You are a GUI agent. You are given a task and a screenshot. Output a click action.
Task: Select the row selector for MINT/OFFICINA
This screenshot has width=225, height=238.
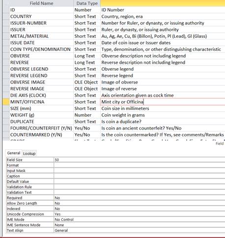pos(6,102)
